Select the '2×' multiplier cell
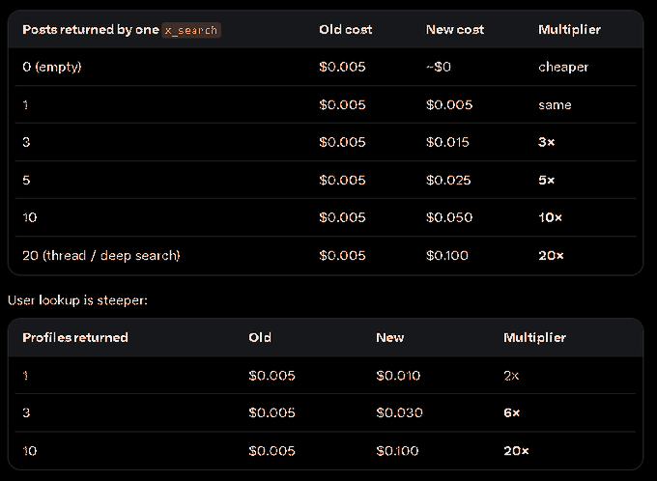Screen dimensions: 657x481 coord(511,376)
